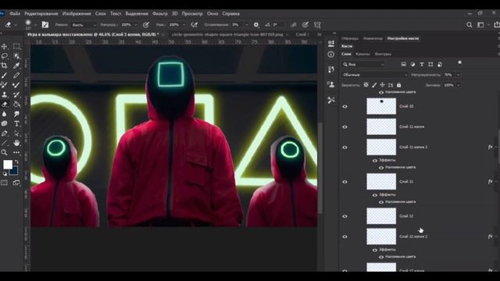500x281 pixels.
Task: Select the Eyedropper tool
Action: [16, 66]
